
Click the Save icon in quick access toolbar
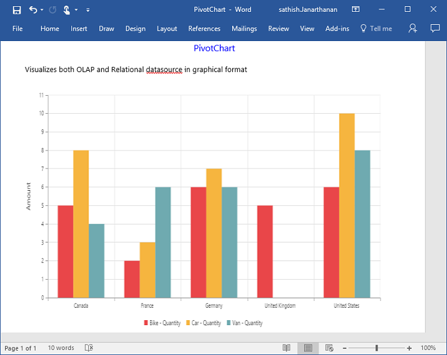tap(17, 10)
